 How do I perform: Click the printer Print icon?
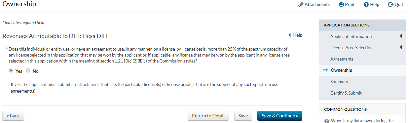click(x=341, y=4)
